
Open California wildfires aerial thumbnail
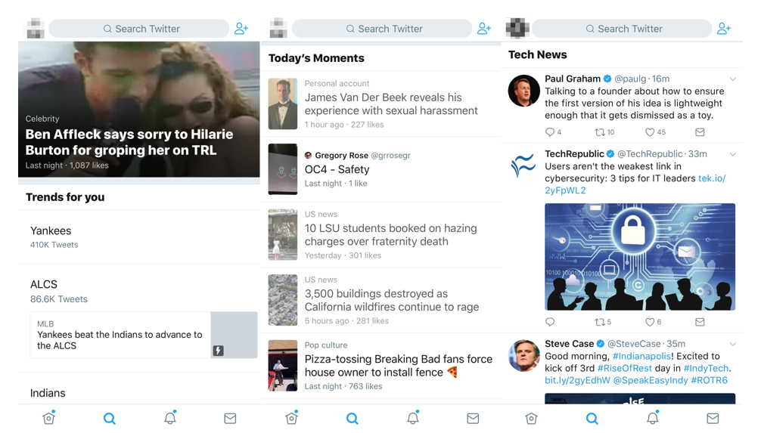pyautogui.click(x=283, y=300)
